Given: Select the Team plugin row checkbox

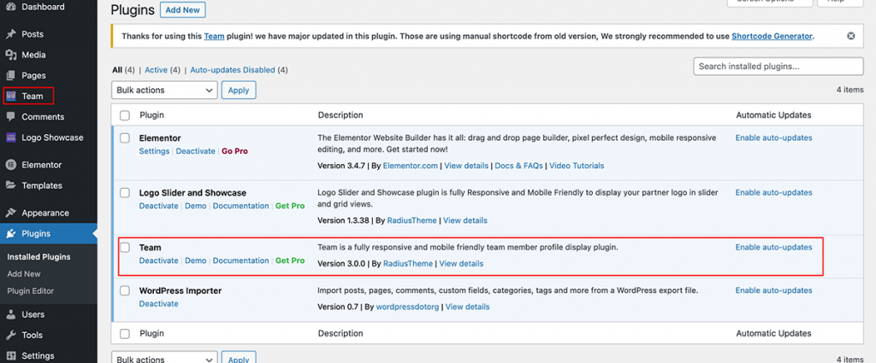Looking at the screenshot, I should [125, 247].
